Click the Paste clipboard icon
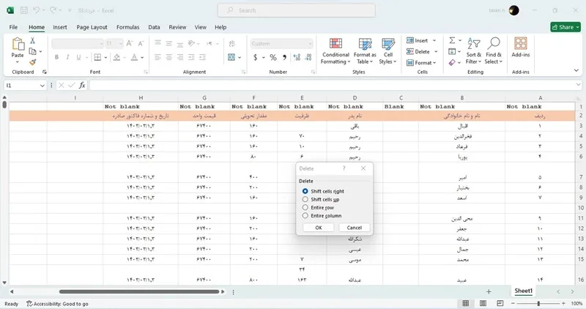586x309 pixels. [18, 44]
